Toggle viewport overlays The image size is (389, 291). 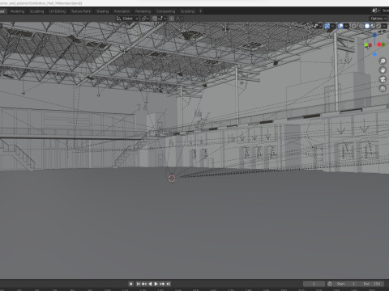[340, 26]
